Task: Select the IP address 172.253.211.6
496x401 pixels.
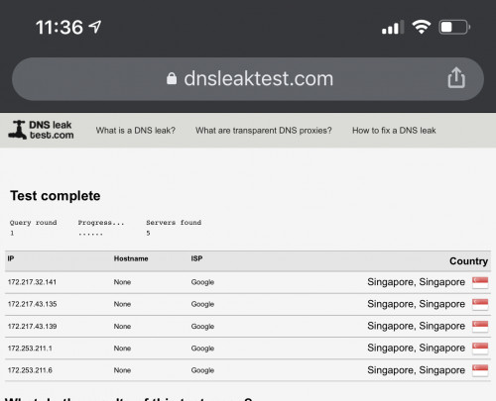Action: tap(30, 370)
